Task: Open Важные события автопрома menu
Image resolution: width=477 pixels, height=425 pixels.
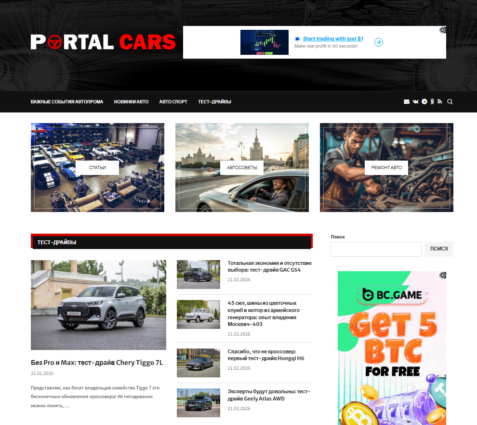Action: click(x=67, y=102)
